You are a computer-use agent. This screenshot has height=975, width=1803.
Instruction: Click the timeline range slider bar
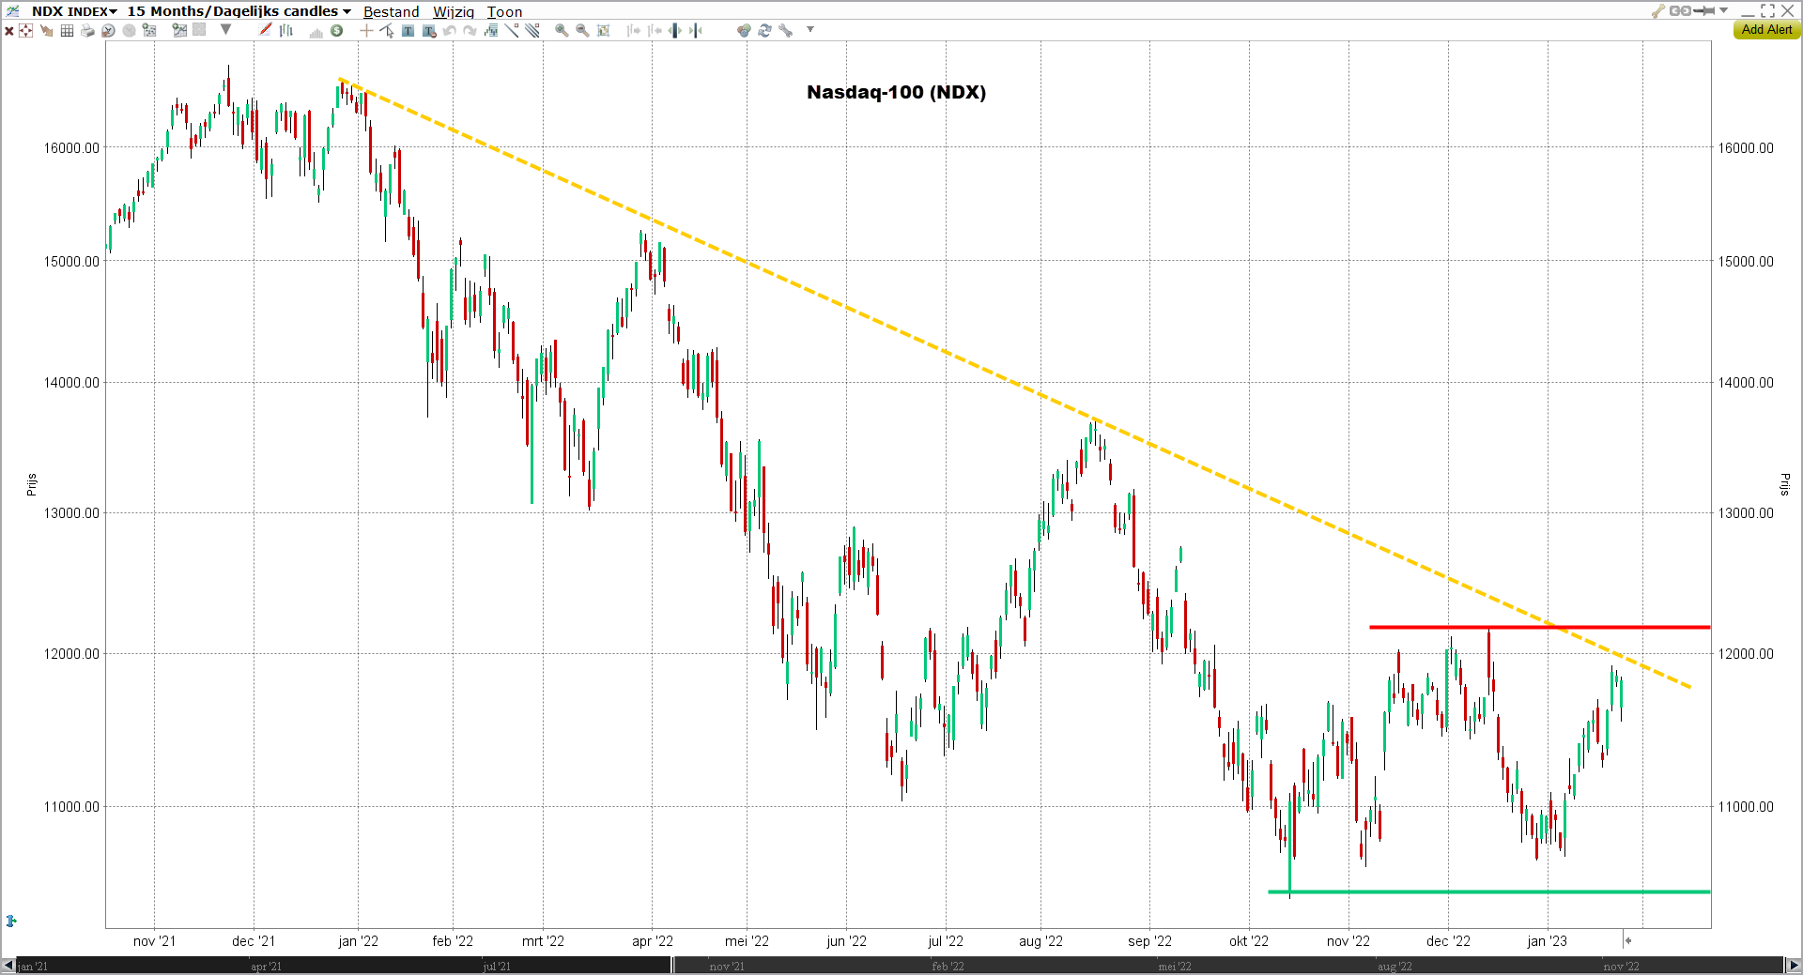pyautogui.click(x=1228, y=966)
